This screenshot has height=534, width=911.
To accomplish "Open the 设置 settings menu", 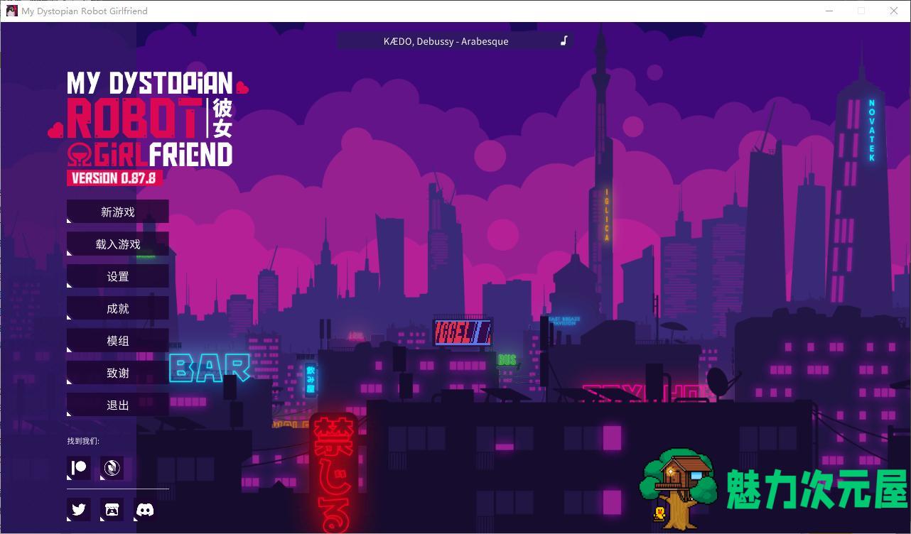I will click(x=118, y=276).
